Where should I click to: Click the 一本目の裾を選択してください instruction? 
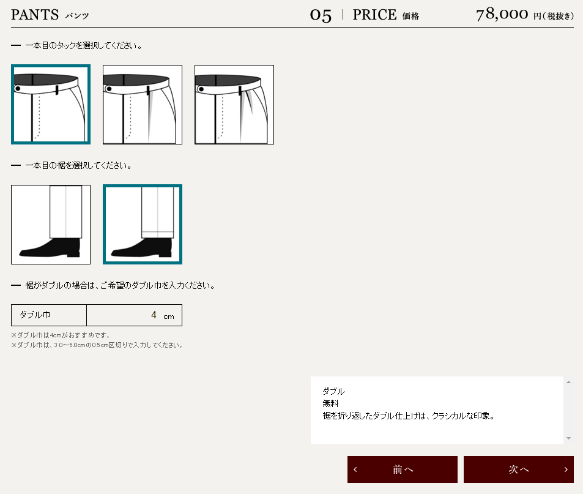(x=78, y=165)
